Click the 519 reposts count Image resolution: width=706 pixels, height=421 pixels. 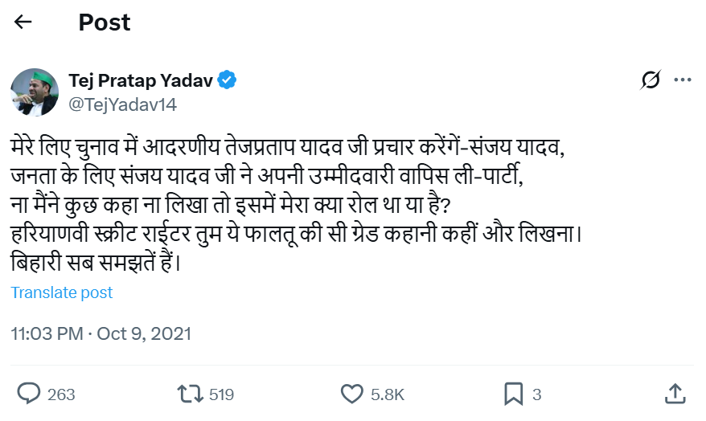coord(220,394)
